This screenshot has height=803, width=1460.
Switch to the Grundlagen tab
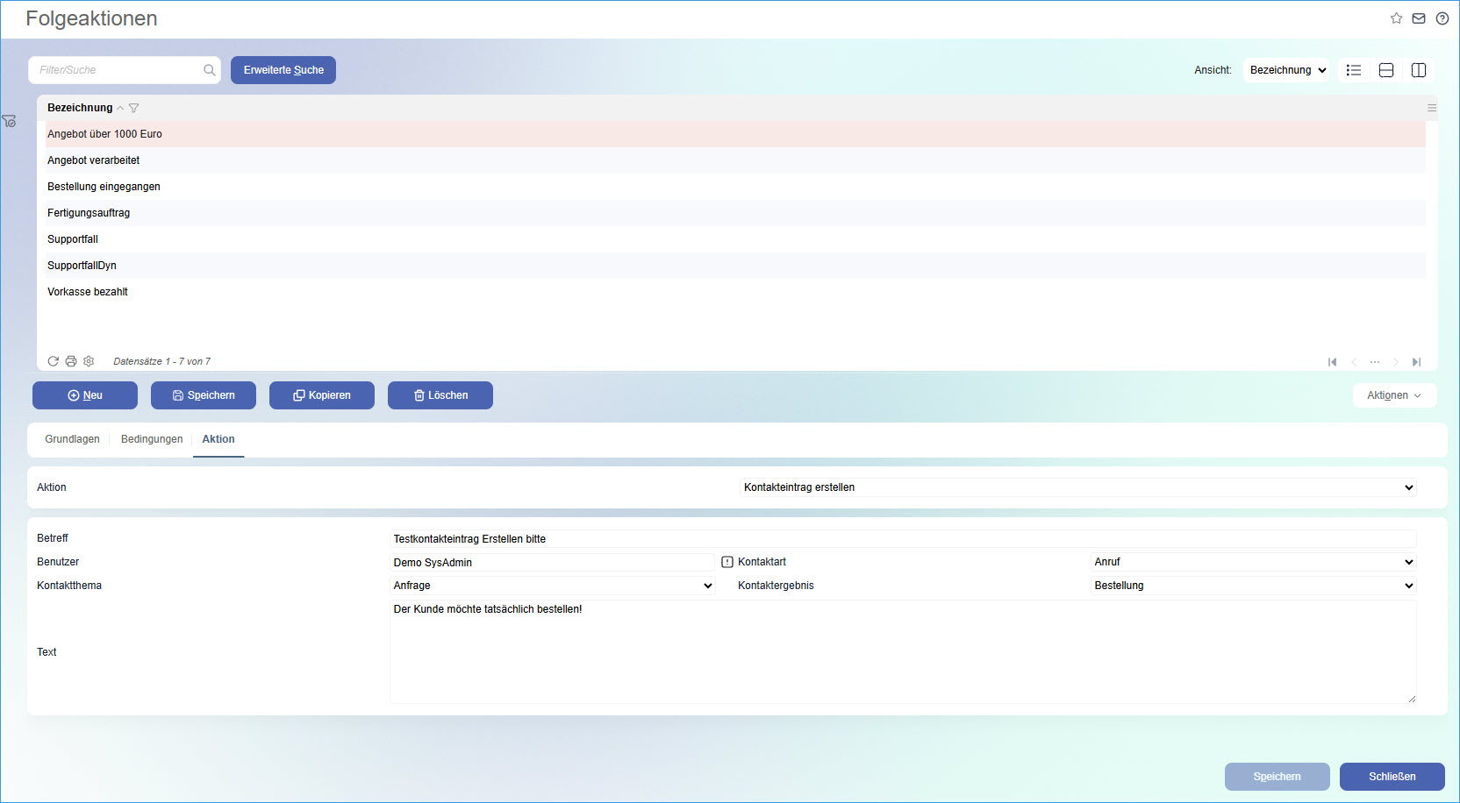pyautogui.click(x=72, y=439)
